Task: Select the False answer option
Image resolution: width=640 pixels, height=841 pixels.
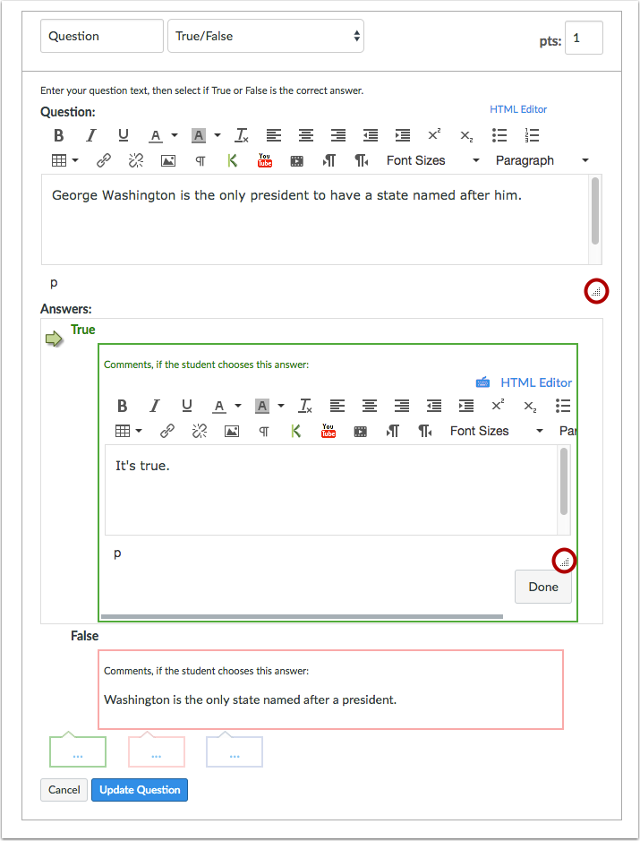Action: pyautogui.click(x=85, y=636)
